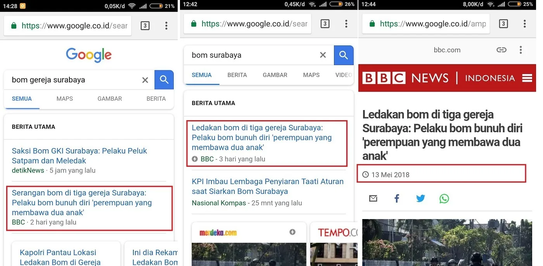Tap Wi-Fi icon in middle phone status bar
The height and width of the screenshot is (266, 543).
pos(313,4)
